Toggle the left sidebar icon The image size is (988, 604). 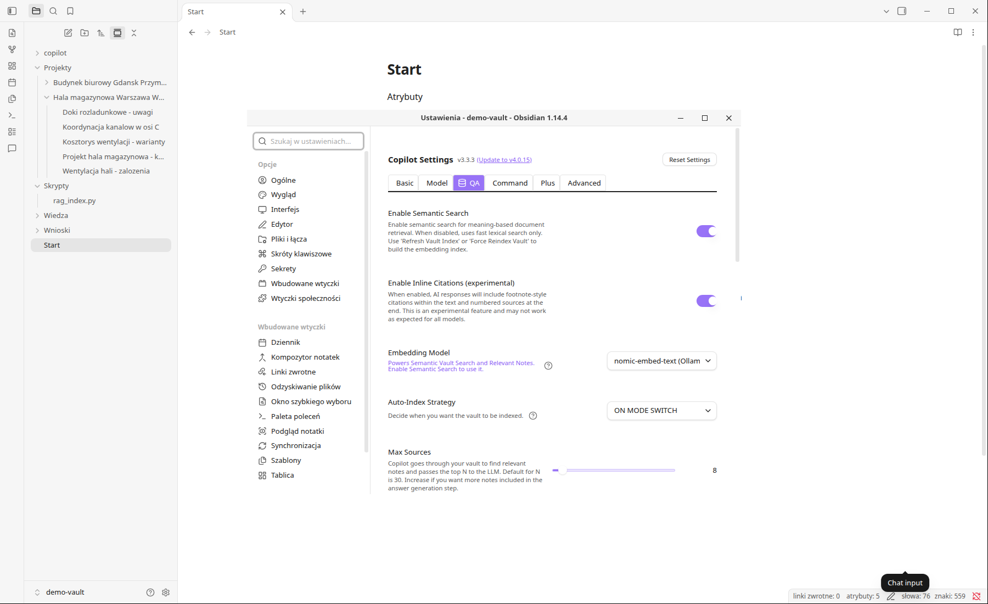point(12,11)
